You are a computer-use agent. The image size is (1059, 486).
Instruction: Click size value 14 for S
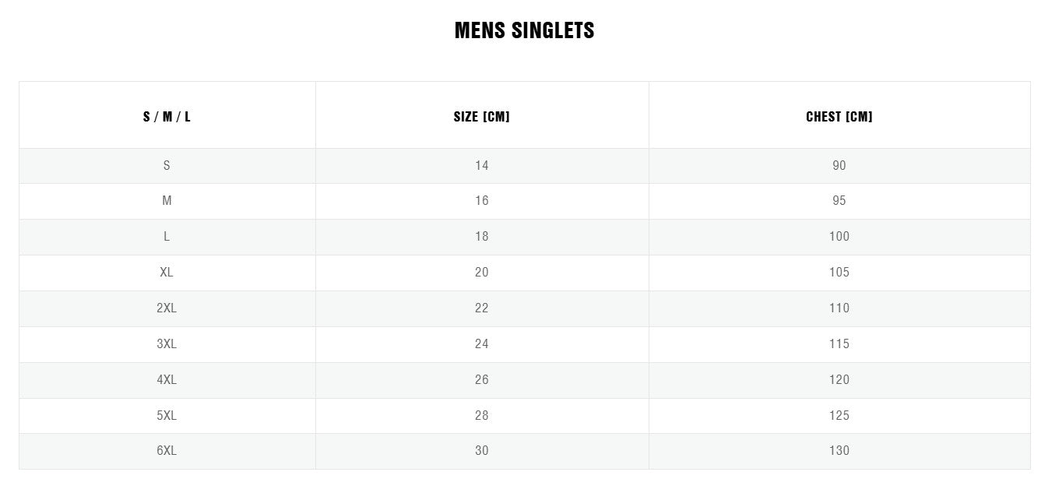(x=481, y=165)
